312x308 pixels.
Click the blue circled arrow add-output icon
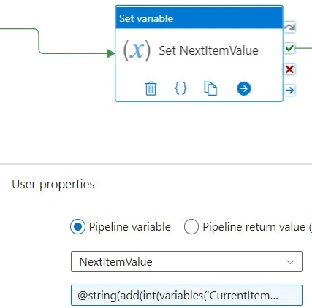(x=243, y=88)
